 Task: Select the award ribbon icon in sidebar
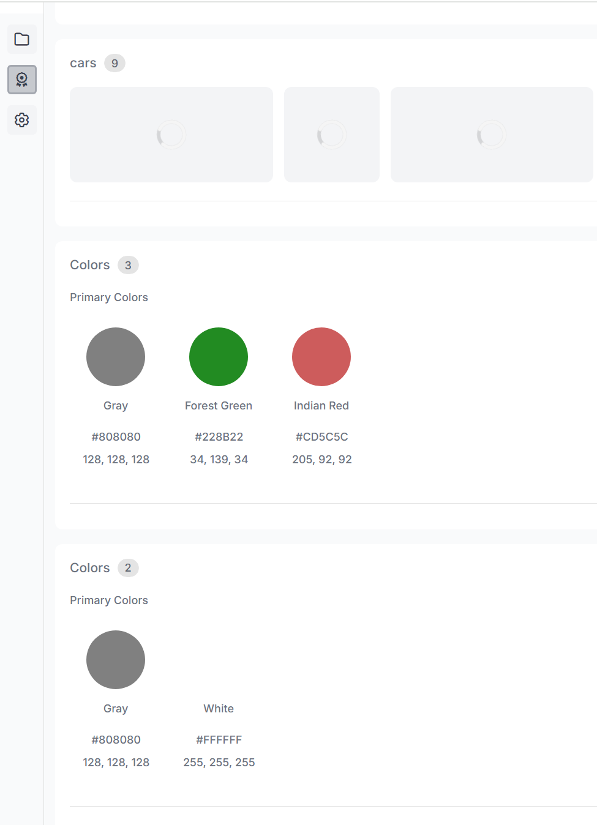pos(22,80)
